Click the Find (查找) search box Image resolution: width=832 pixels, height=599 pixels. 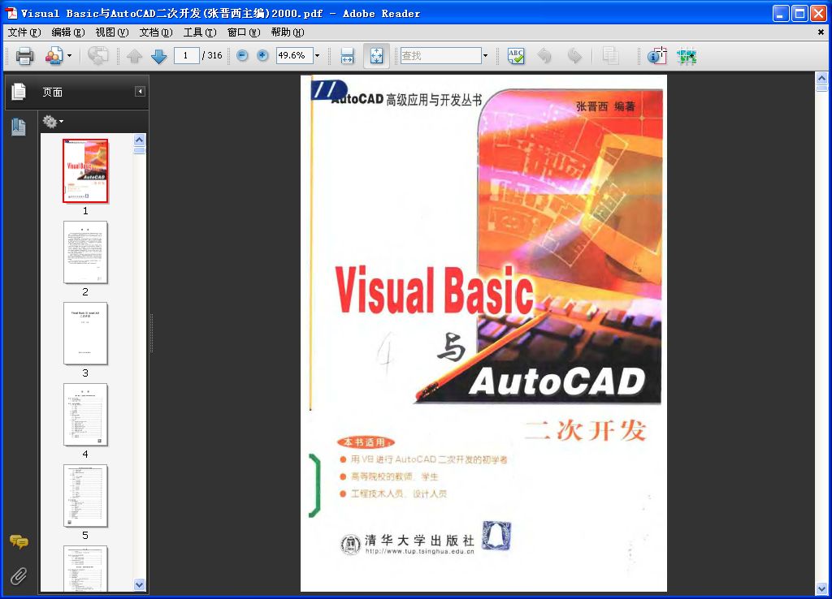440,55
